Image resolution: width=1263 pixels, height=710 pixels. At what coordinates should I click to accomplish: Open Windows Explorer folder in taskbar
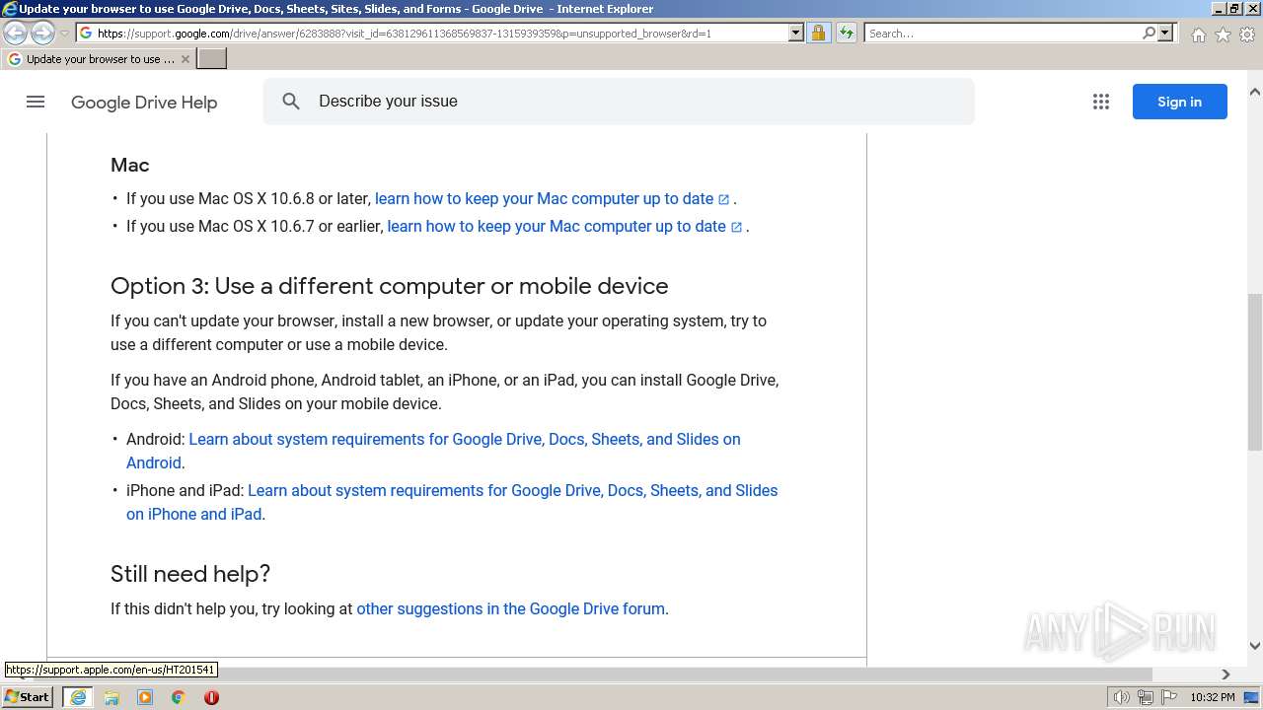click(x=111, y=697)
